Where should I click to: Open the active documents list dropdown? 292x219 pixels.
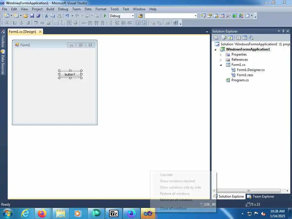coord(207,32)
